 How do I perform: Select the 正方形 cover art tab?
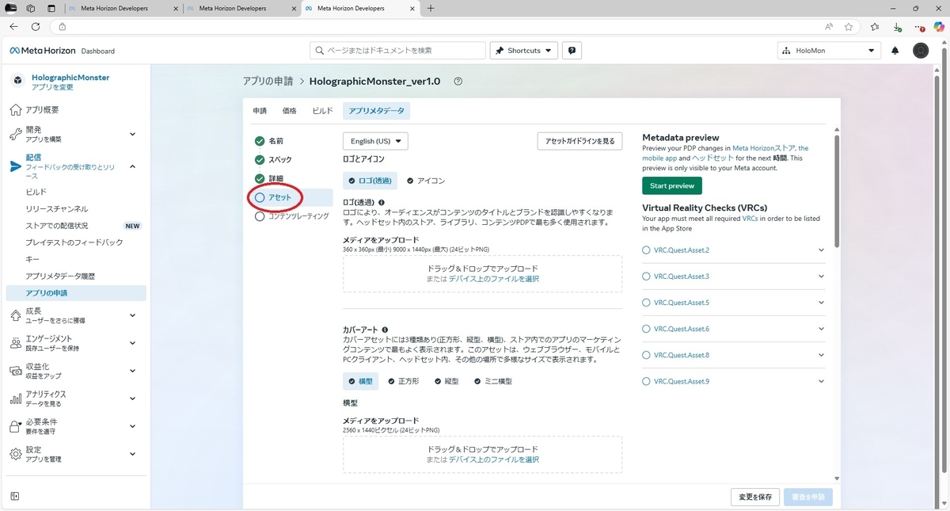[x=403, y=381]
